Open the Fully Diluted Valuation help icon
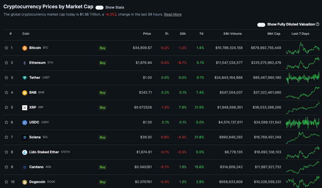Screen dimensions: 322x188 pyautogui.click(x=317, y=24)
